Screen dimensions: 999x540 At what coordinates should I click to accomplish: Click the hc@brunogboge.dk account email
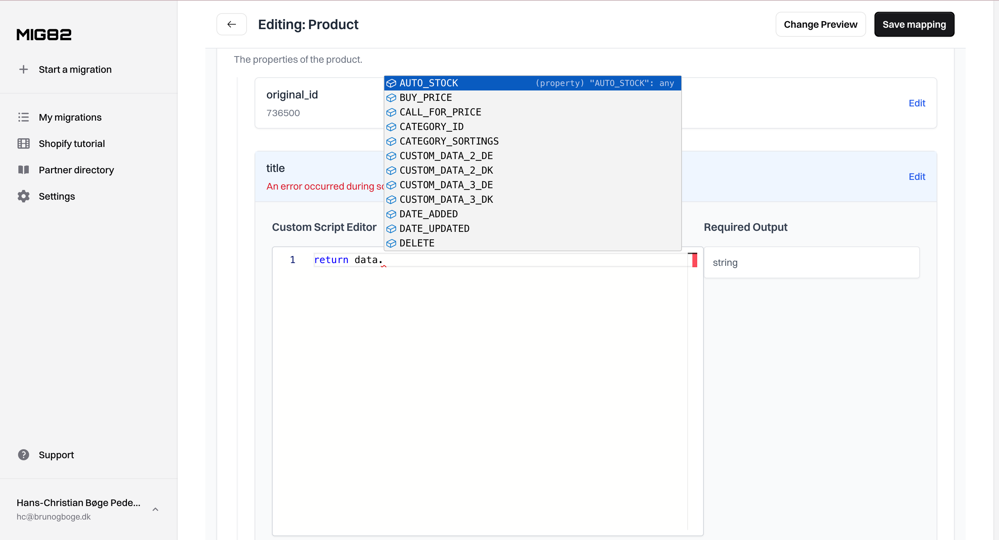click(x=53, y=517)
